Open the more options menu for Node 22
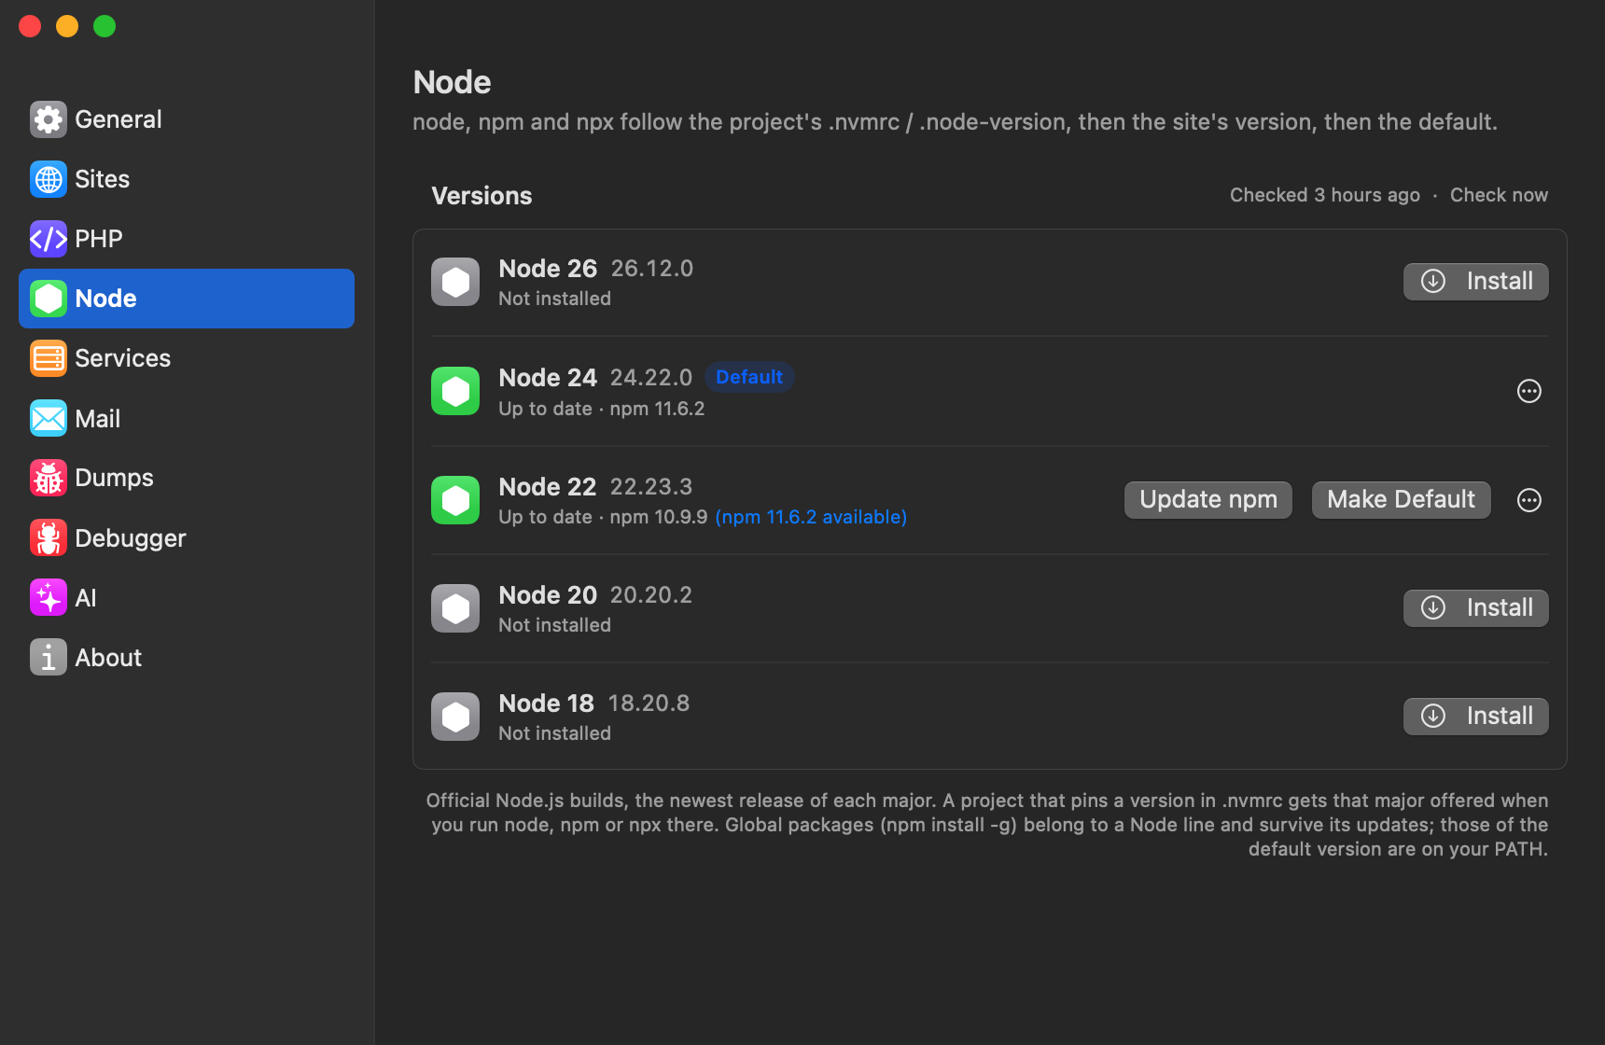 point(1529,500)
